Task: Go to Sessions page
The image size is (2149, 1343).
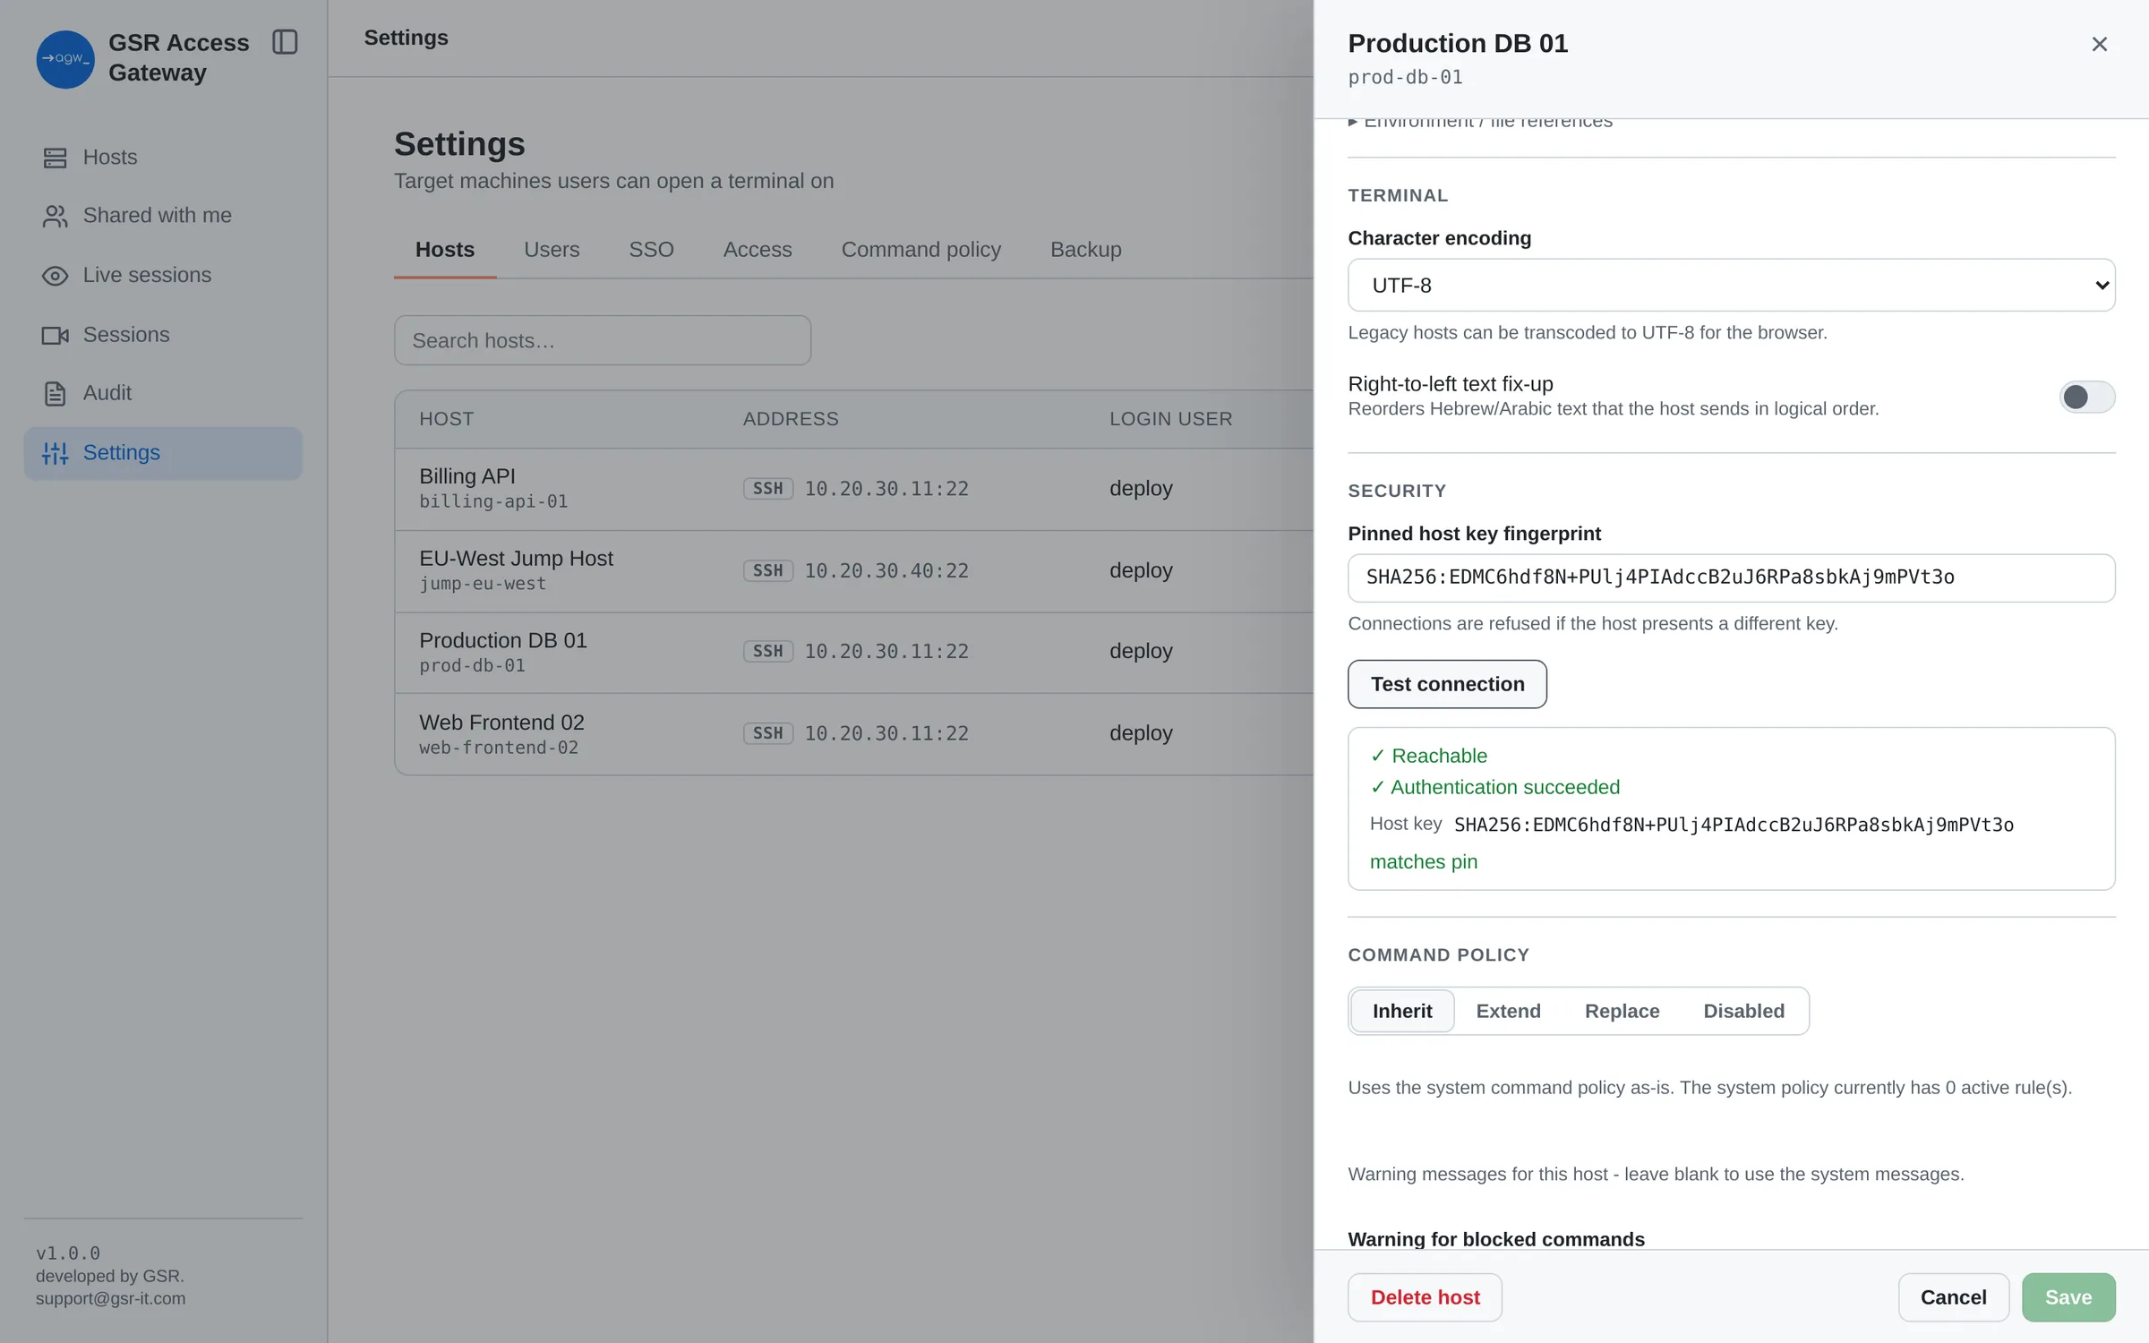Action: (x=163, y=335)
